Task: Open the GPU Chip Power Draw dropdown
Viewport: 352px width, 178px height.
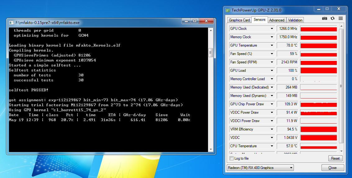Action: point(272,104)
